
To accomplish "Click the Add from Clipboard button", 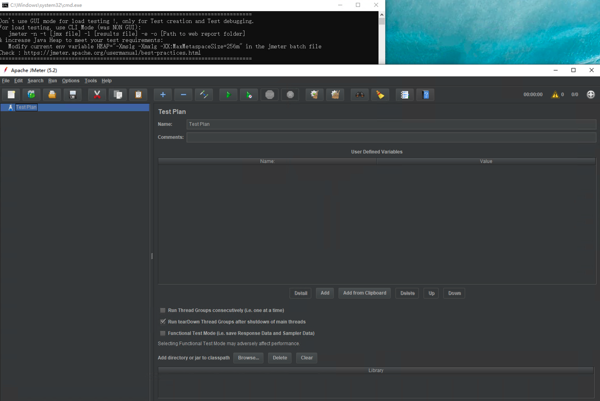I will (x=365, y=293).
